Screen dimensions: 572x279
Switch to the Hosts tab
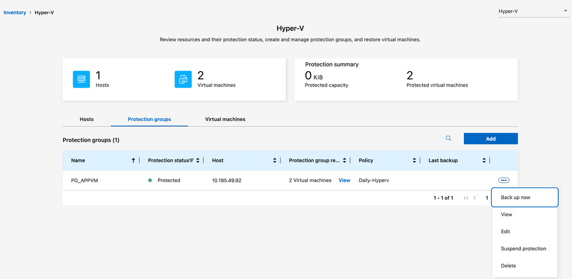point(86,119)
